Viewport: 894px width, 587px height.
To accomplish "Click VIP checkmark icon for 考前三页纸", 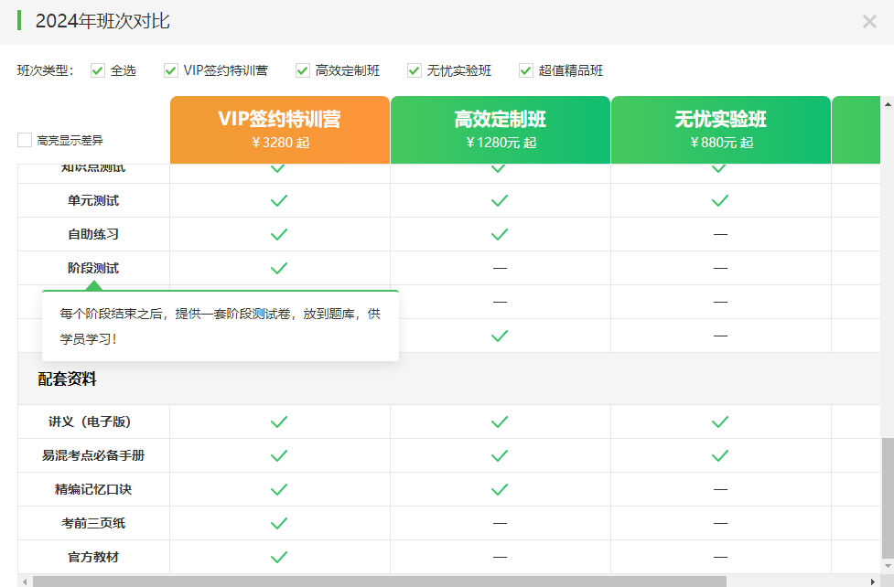I will [x=279, y=523].
